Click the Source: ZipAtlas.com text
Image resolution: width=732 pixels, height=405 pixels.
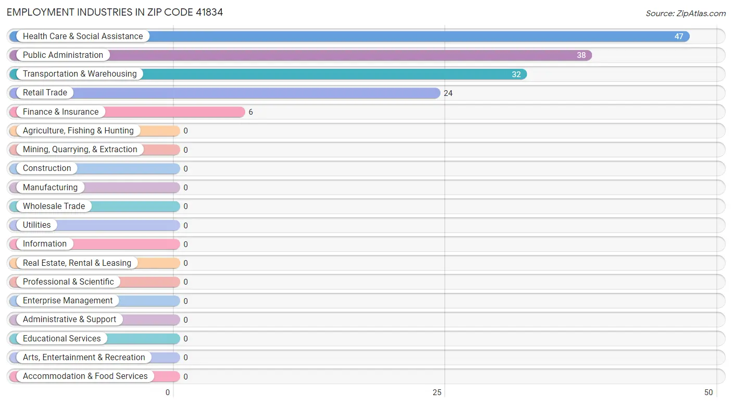pos(686,14)
